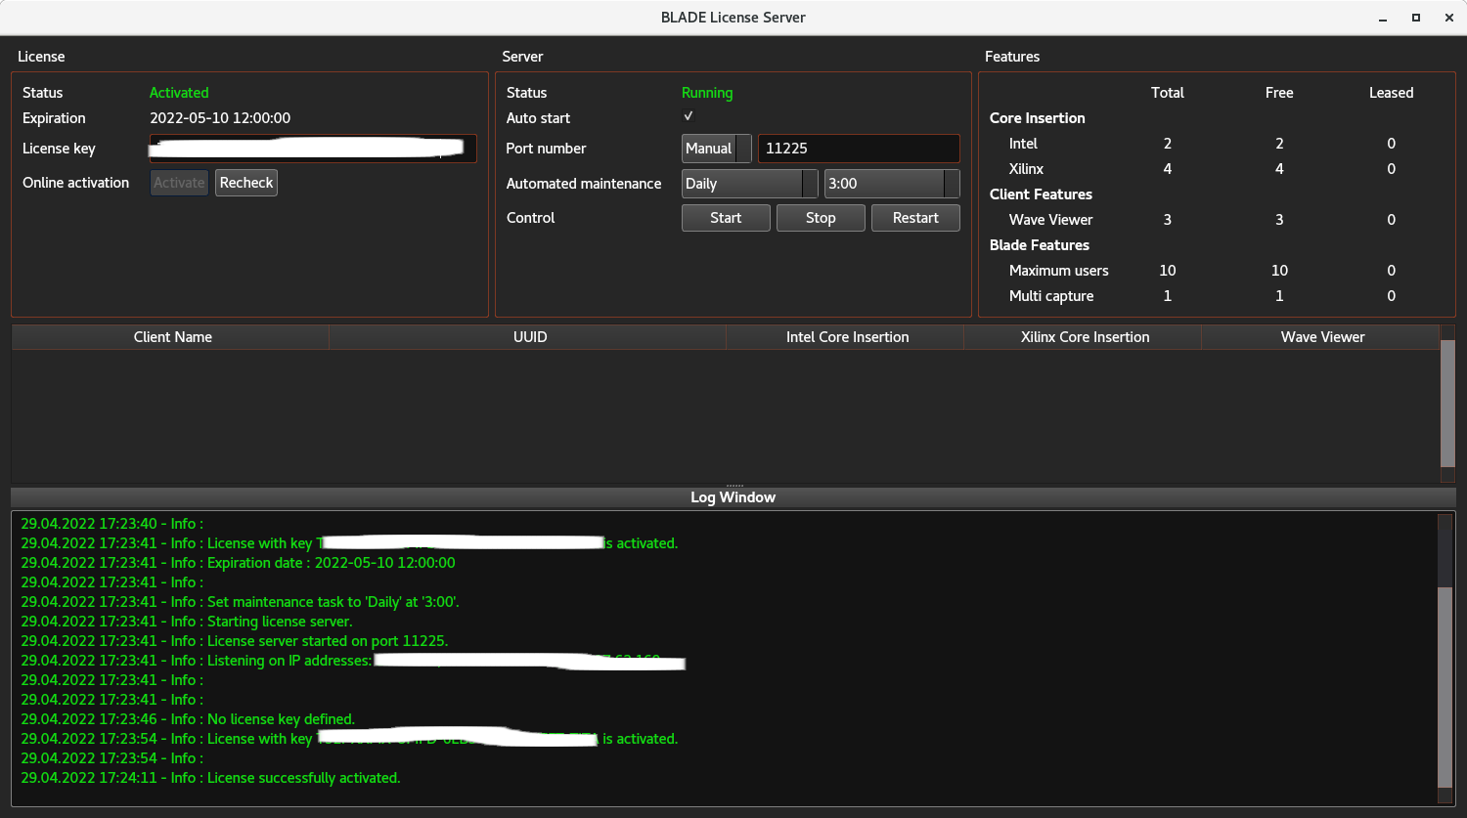Click the green Activated status text

[179, 93]
